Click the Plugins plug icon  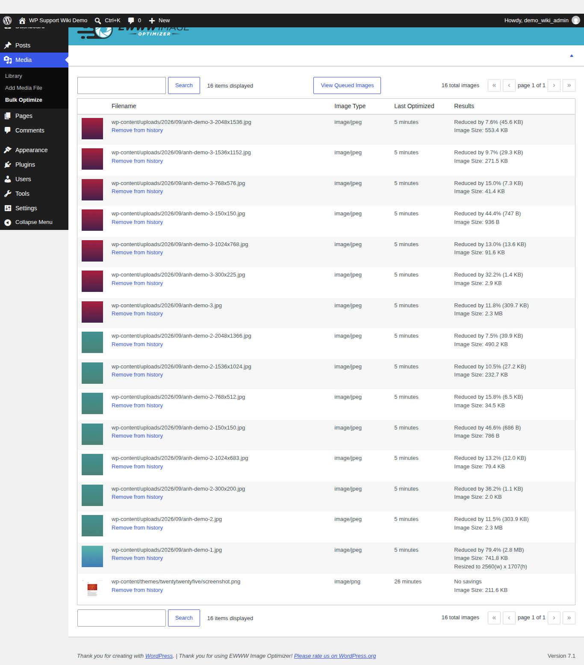point(8,165)
